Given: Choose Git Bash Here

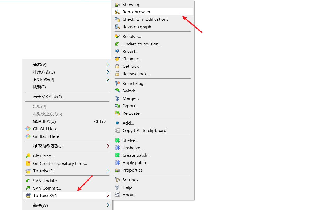Looking at the screenshot, I should click(46, 136).
